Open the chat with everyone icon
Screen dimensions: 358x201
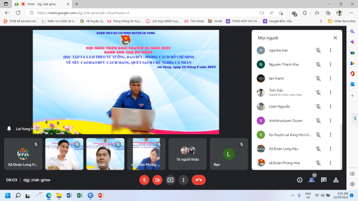(324, 180)
